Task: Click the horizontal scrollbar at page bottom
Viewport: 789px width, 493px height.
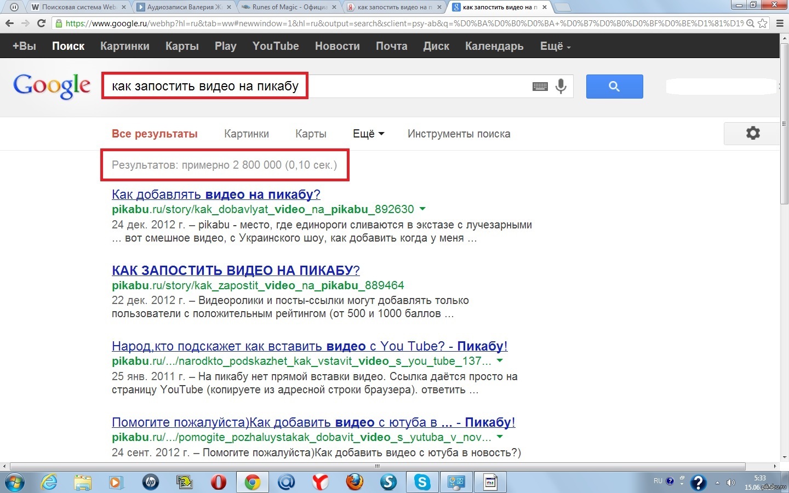Action: coord(378,466)
